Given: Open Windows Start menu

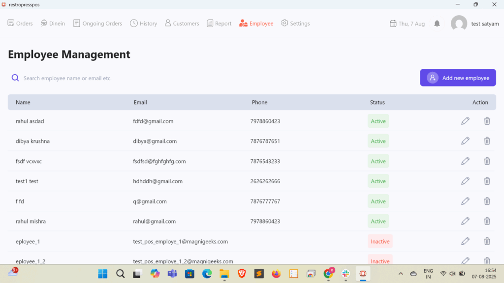Looking at the screenshot, I should [103, 274].
